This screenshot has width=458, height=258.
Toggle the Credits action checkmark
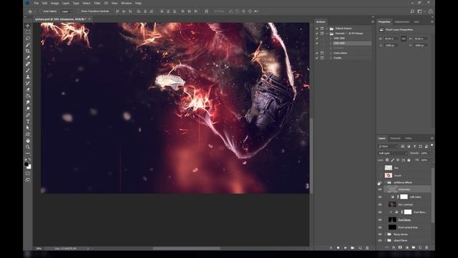pyautogui.click(x=317, y=58)
